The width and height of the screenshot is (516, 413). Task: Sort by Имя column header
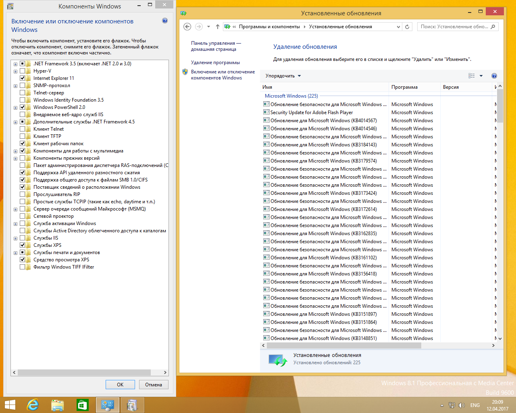coord(325,87)
